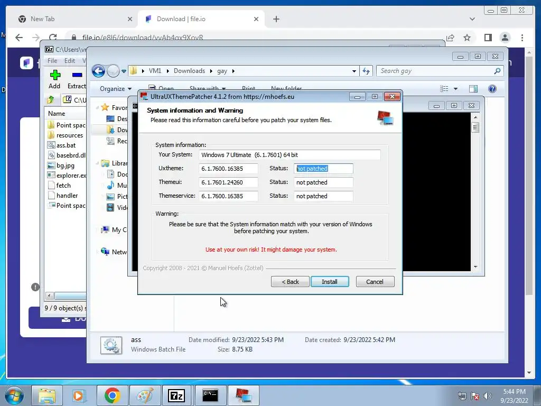Click the 7-Zip up-folder icon
Image resolution: width=541 pixels, height=406 pixels.
pyautogui.click(x=51, y=100)
